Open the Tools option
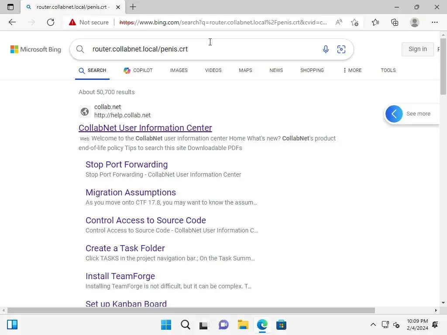 [x=388, y=70]
